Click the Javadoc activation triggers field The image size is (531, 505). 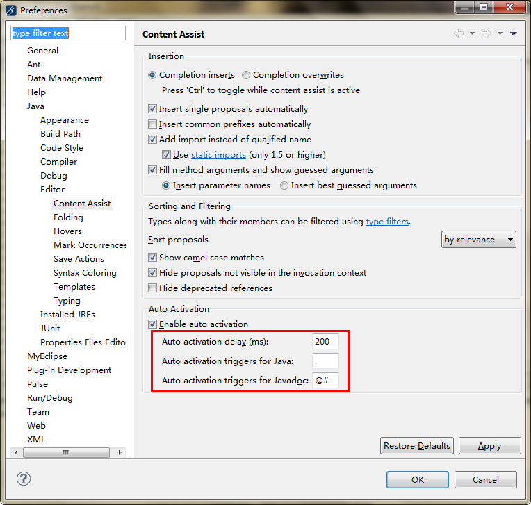(325, 381)
